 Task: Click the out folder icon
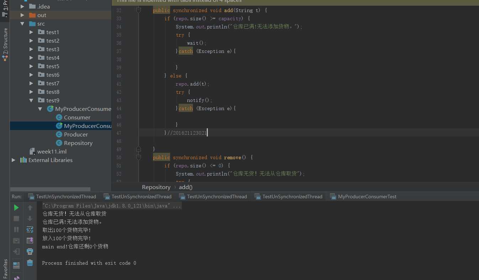[32, 15]
